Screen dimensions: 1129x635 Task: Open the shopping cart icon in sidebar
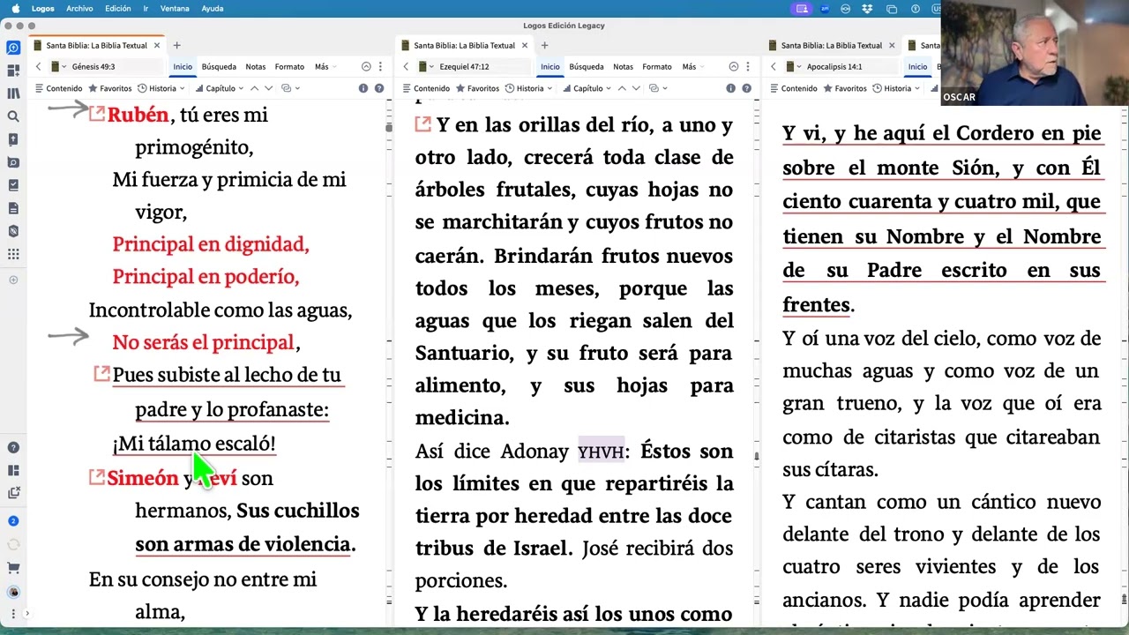13,569
